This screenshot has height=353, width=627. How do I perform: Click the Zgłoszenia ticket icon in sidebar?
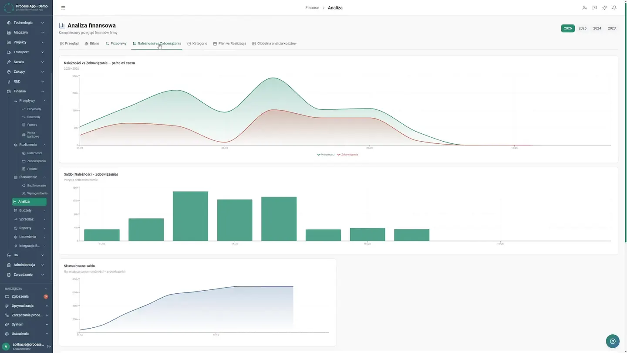pos(7,296)
